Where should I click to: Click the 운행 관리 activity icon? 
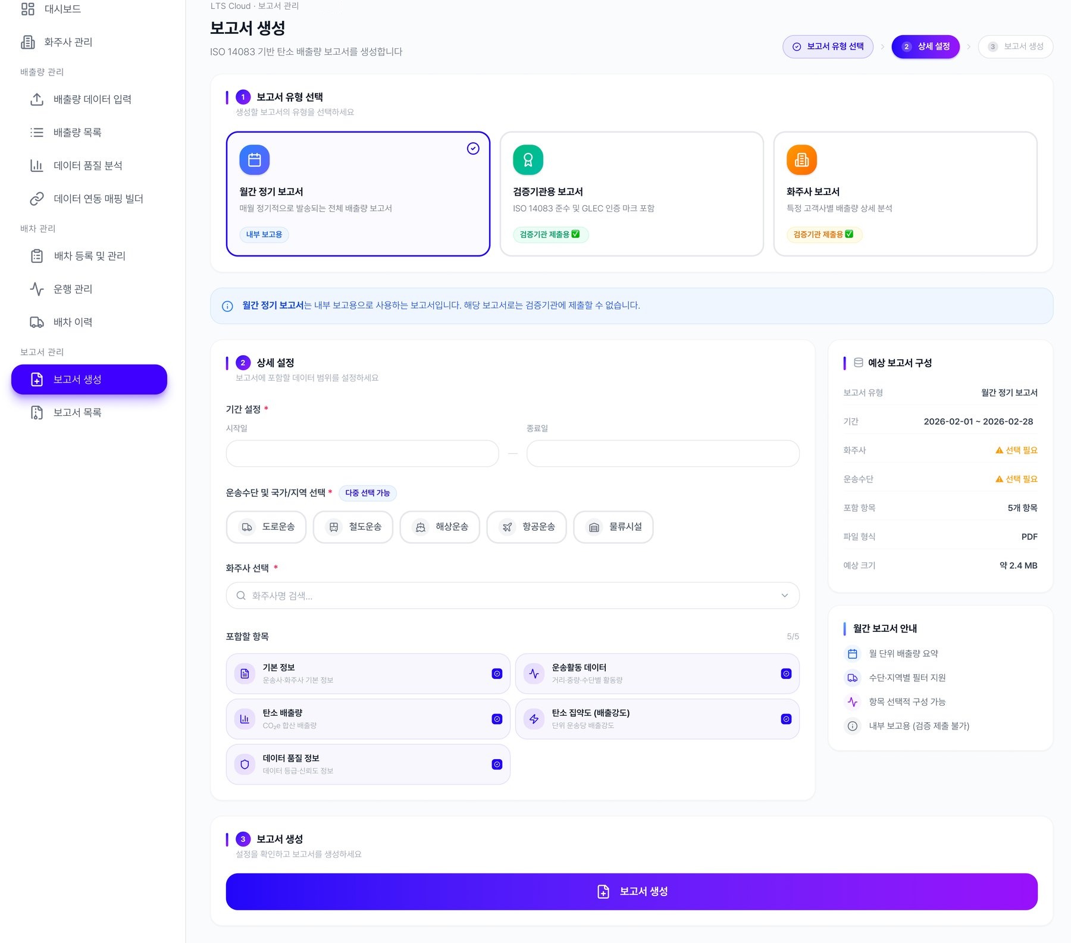37,289
